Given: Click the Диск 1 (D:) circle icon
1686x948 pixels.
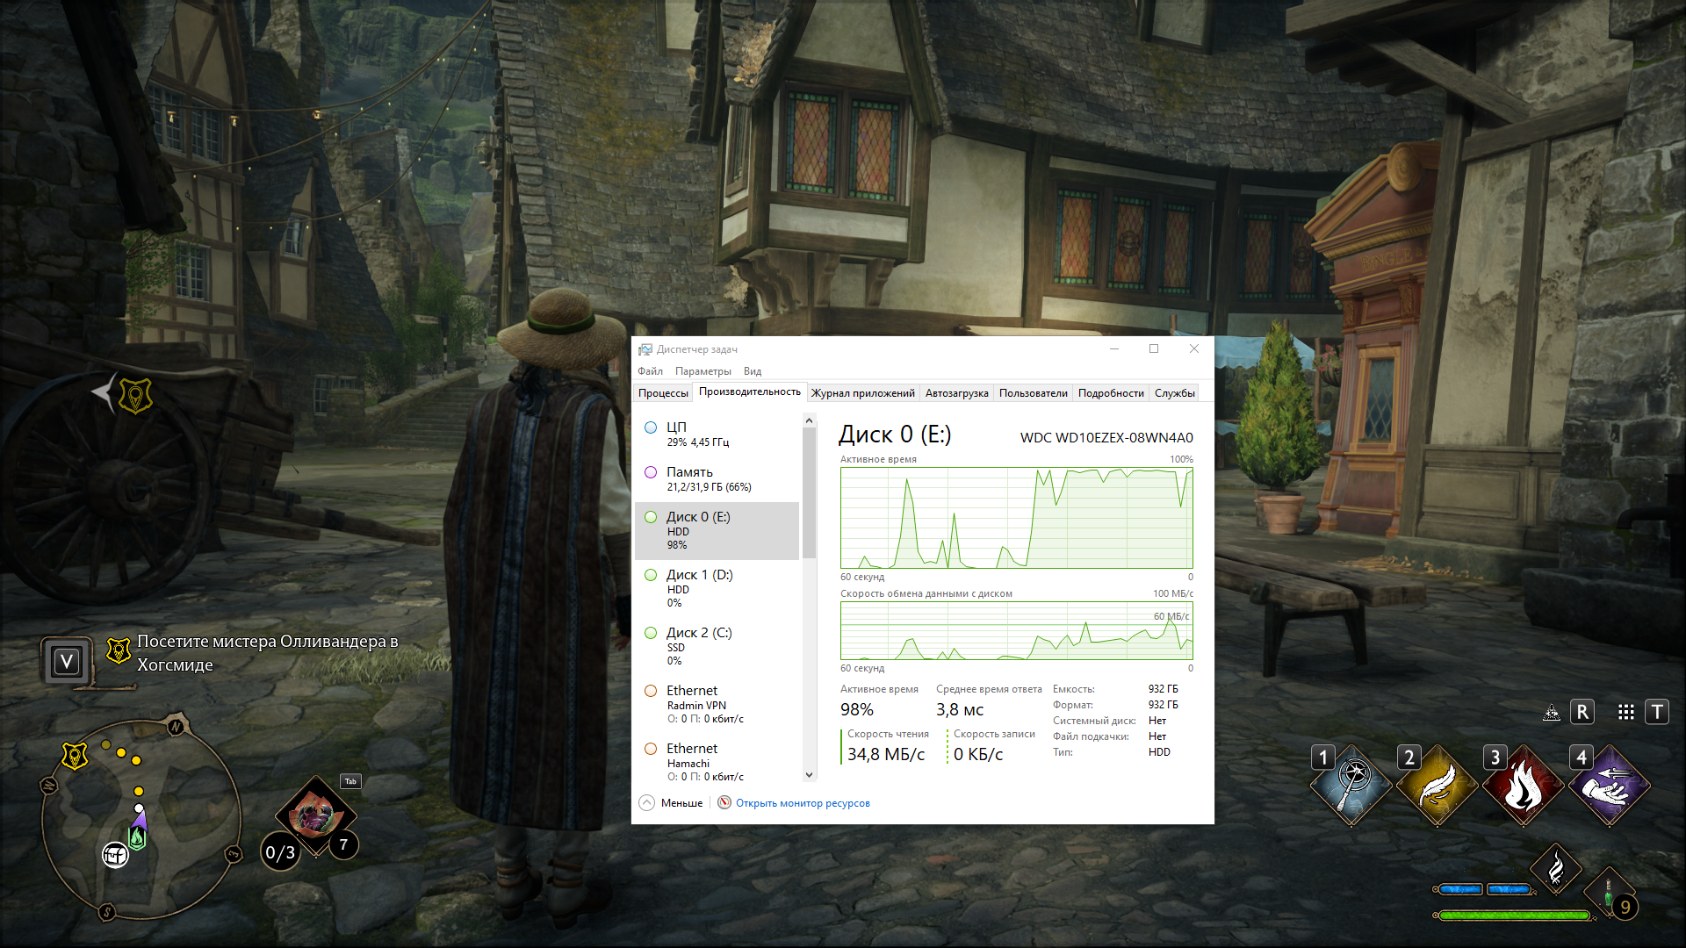Looking at the screenshot, I should (x=651, y=575).
